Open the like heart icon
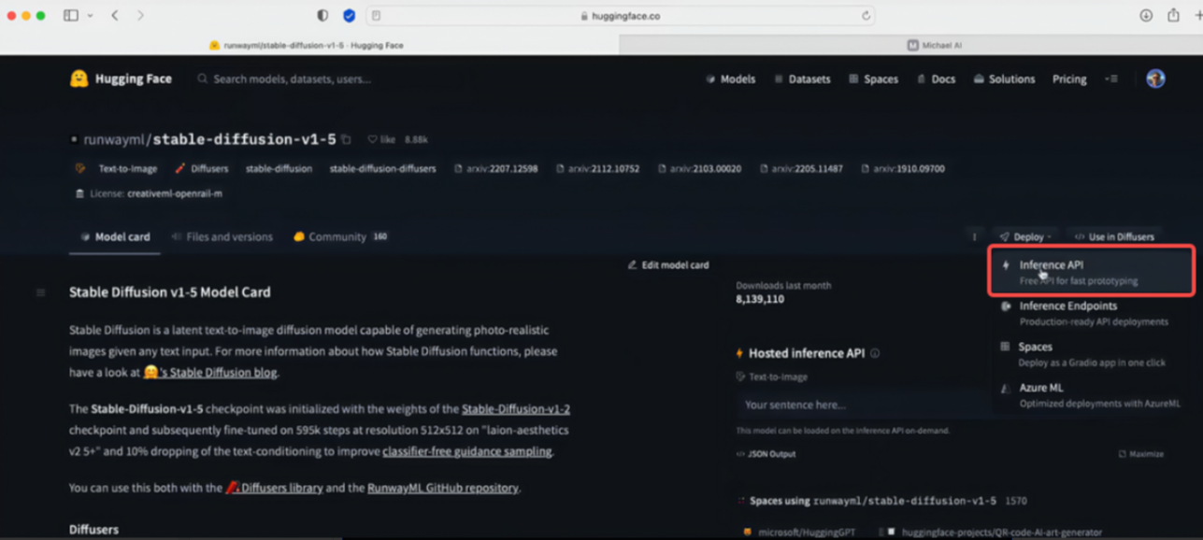The width and height of the screenshot is (1203, 540). (x=372, y=138)
